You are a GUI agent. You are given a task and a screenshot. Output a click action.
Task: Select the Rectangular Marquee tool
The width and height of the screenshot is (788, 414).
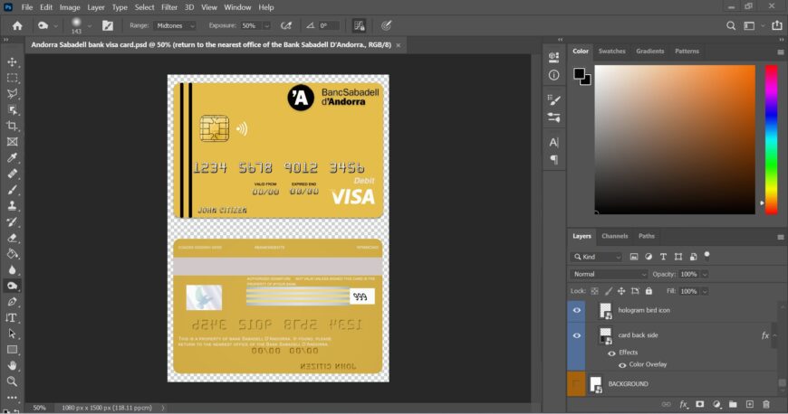coord(12,79)
